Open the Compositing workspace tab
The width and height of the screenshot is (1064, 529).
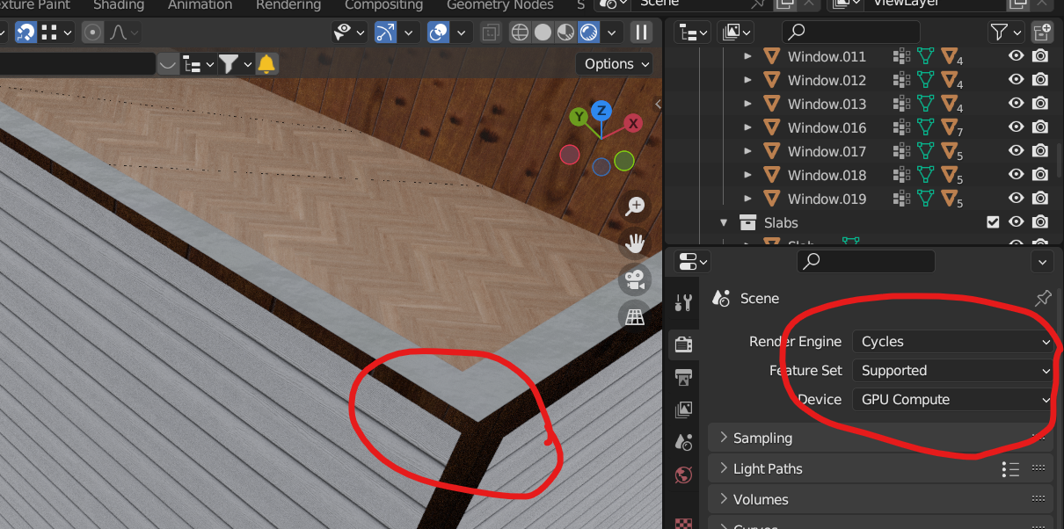(383, 6)
